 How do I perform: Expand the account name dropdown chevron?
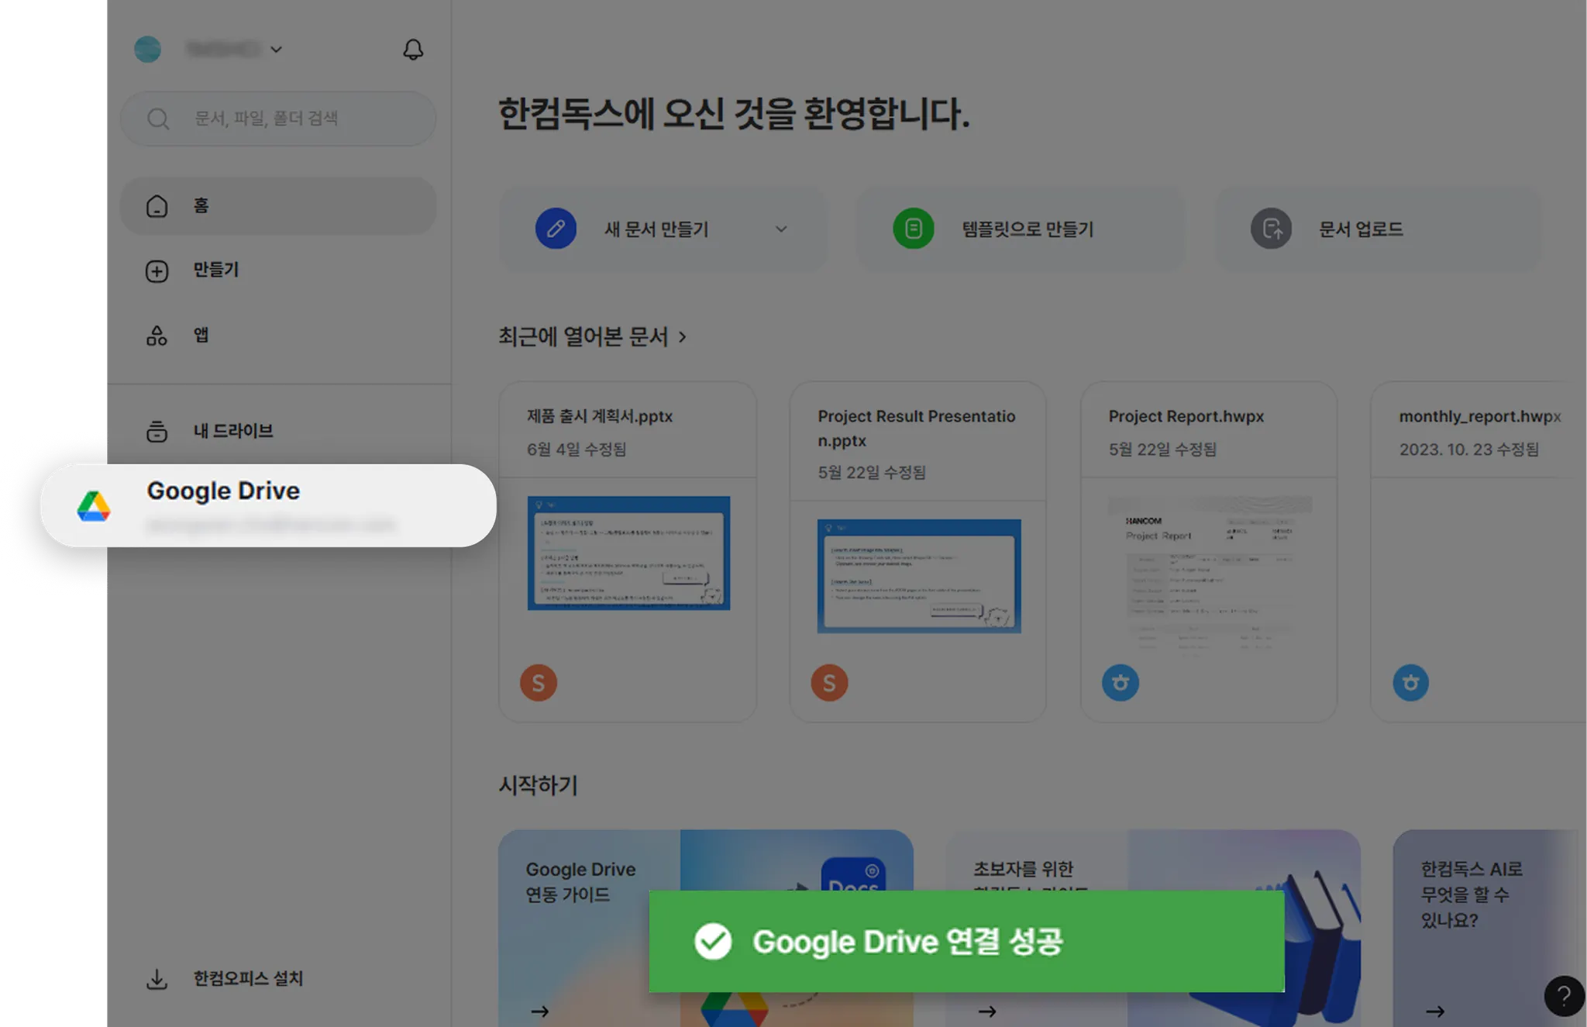click(277, 50)
